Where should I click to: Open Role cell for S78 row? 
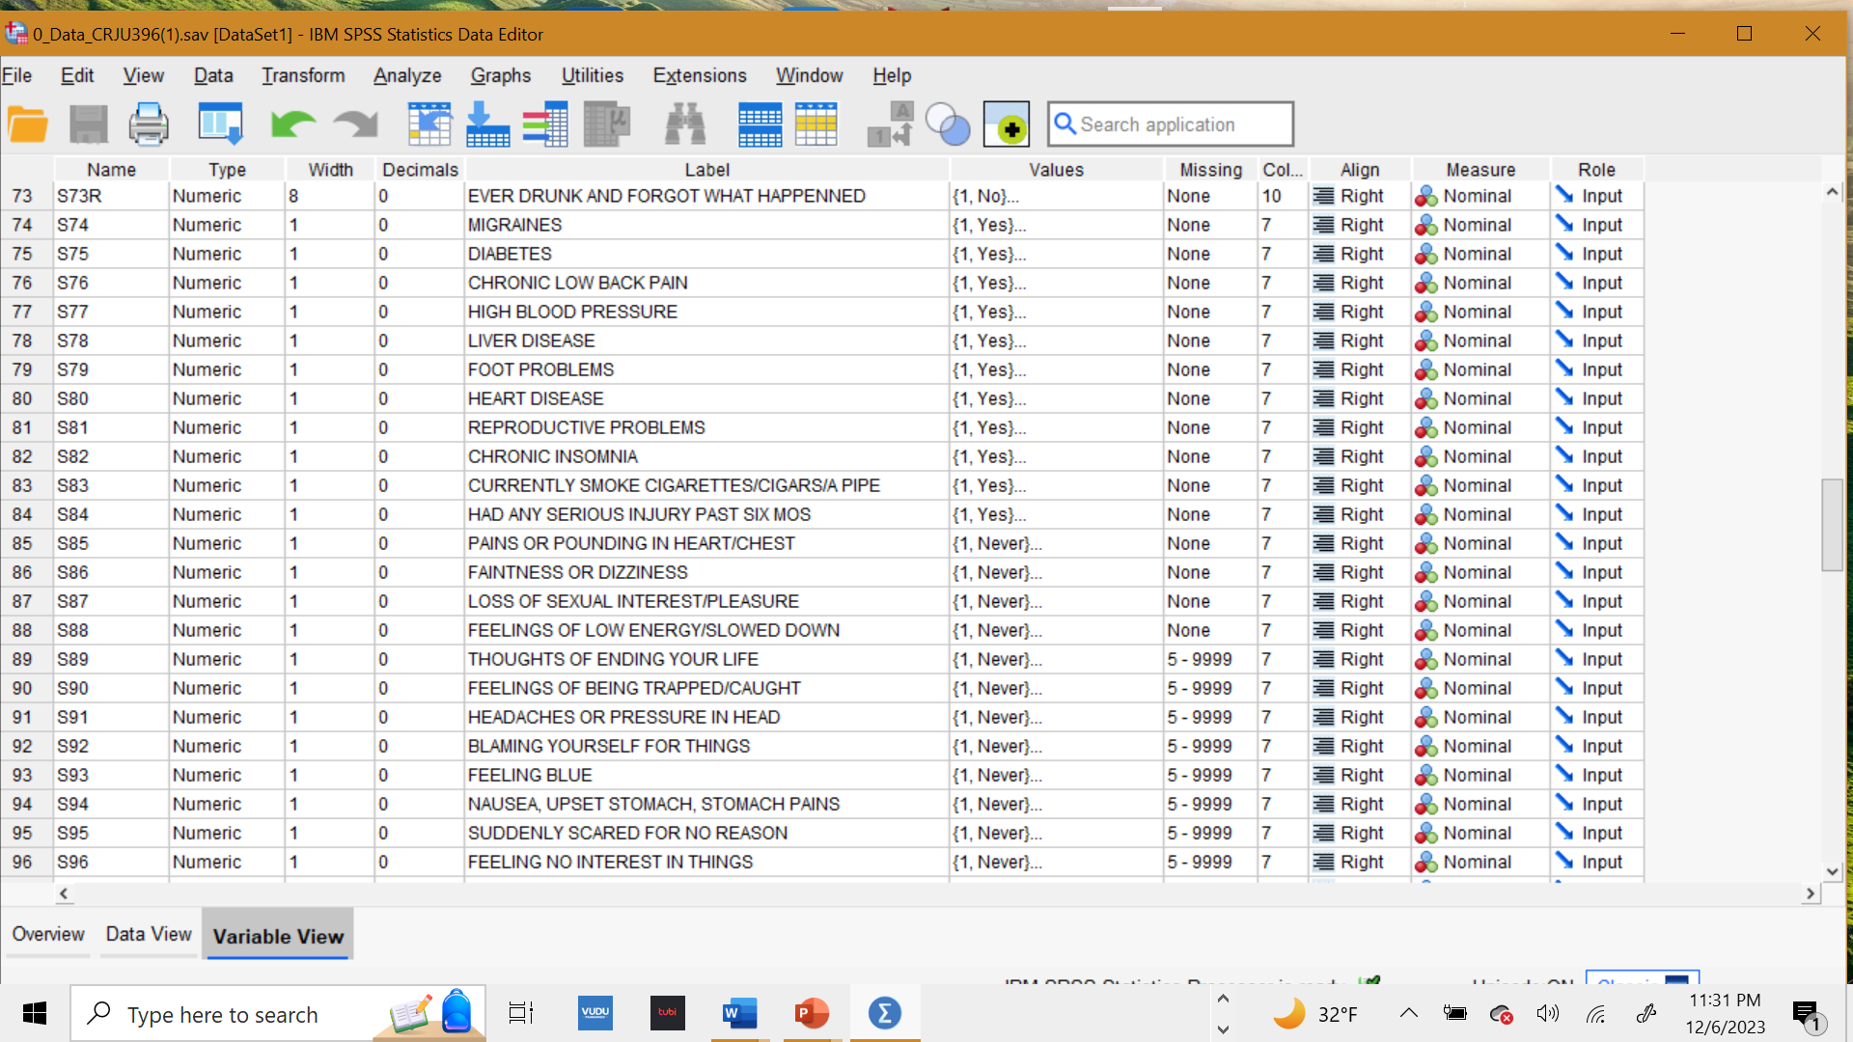[1597, 341]
